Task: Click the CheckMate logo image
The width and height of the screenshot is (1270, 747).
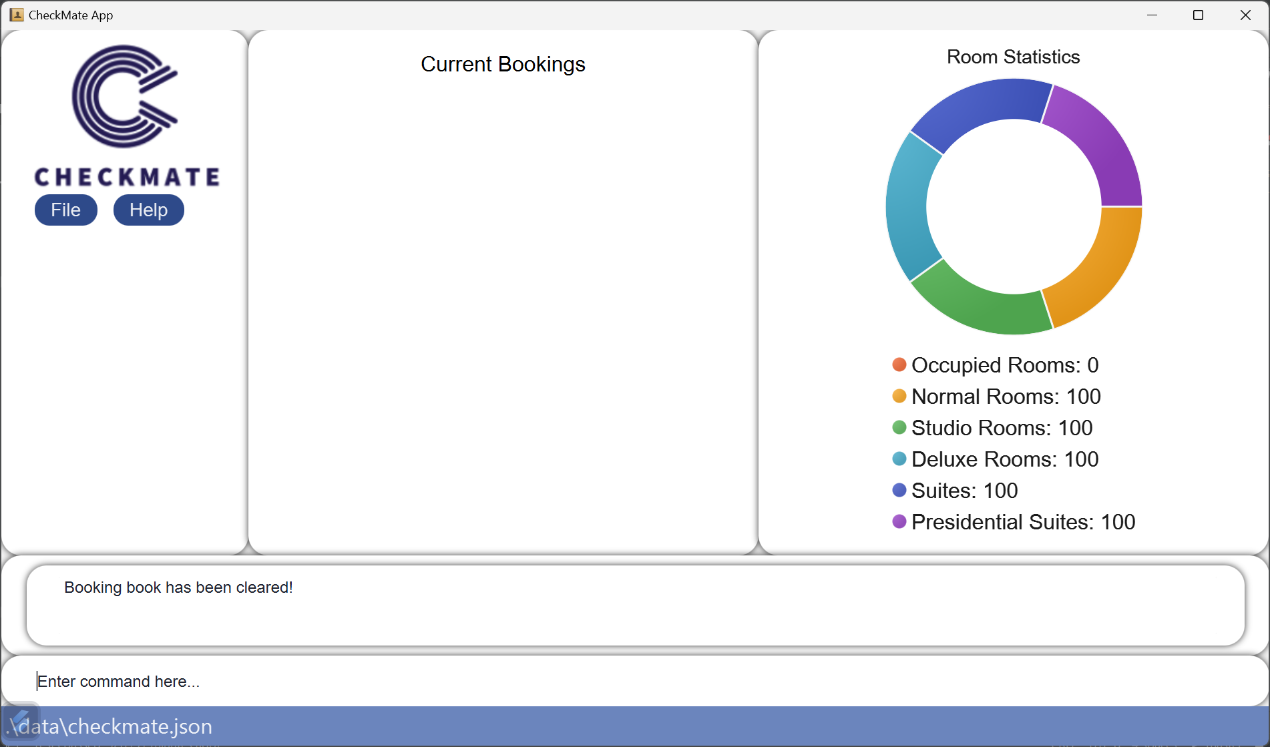Action: pos(126,115)
